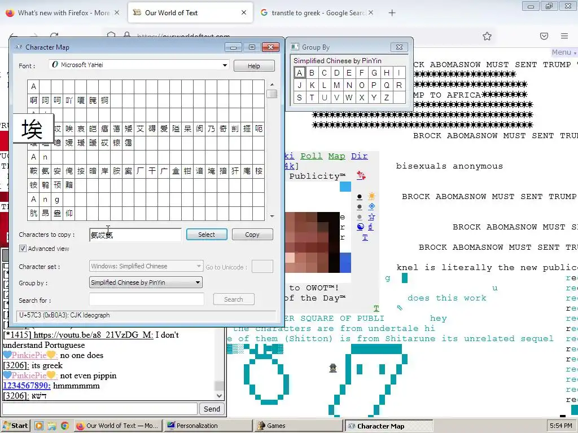Select pinyin group letter M
Screen dimensions: 578x433
pos(336,85)
